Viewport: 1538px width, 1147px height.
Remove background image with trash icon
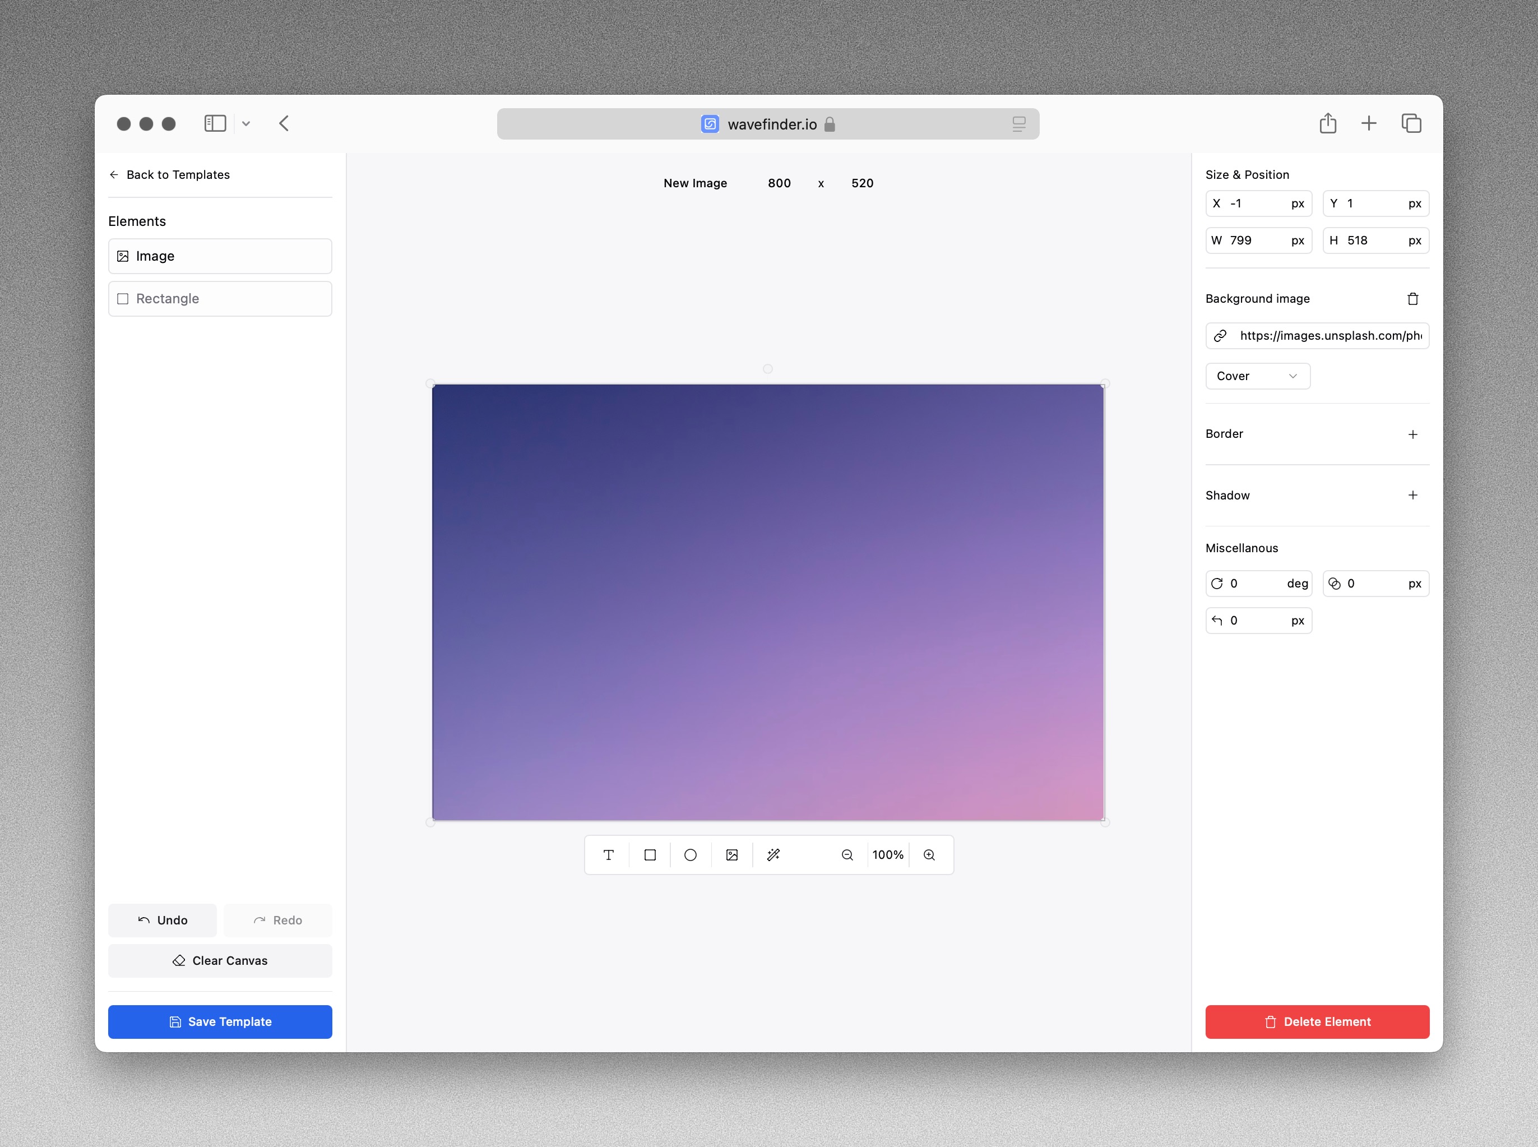pyautogui.click(x=1412, y=299)
